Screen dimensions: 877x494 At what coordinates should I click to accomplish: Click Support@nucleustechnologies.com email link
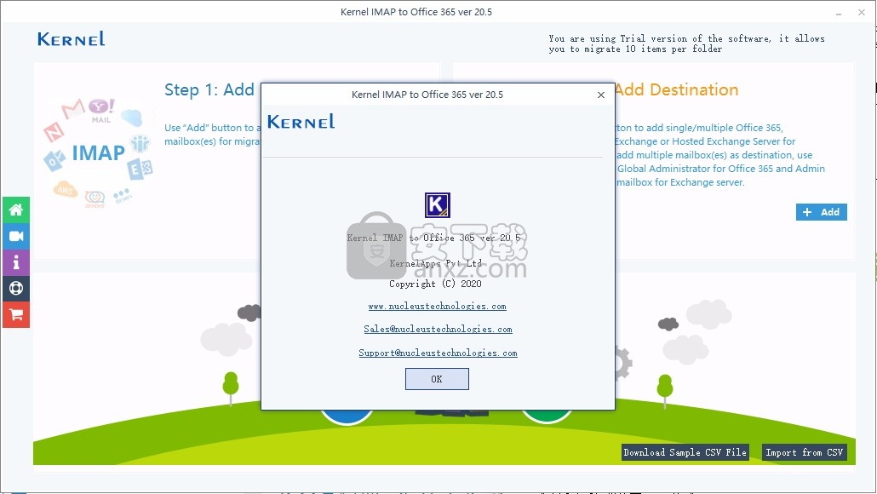tap(438, 353)
